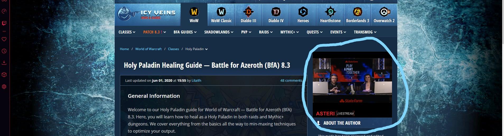Viewport: 504px width, 136px height.
Task: Open the Downloads icon in the sidebar
Action: [4, 63]
